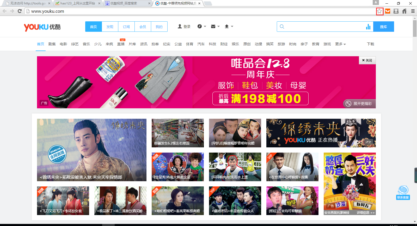The width and height of the screenshot is (417, 226).
Task: Open the large 锦绣未央 featured video thumbnail
Action: point(92,150)
